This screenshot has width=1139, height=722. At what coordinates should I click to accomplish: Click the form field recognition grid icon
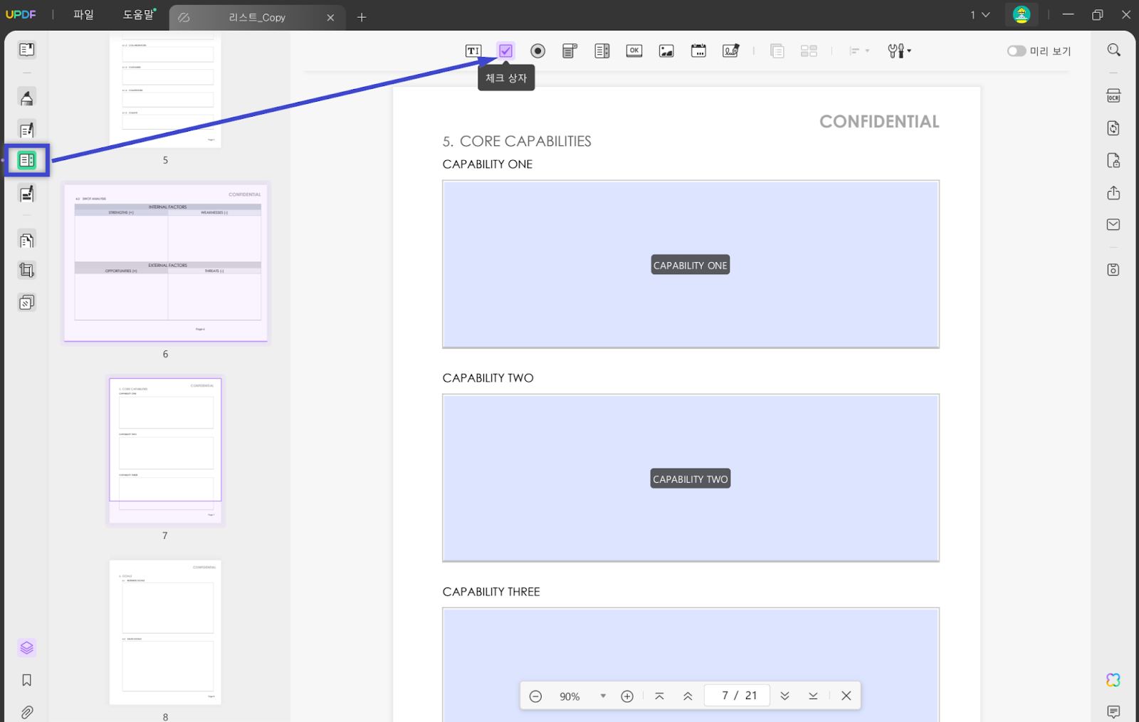[809, 51]
